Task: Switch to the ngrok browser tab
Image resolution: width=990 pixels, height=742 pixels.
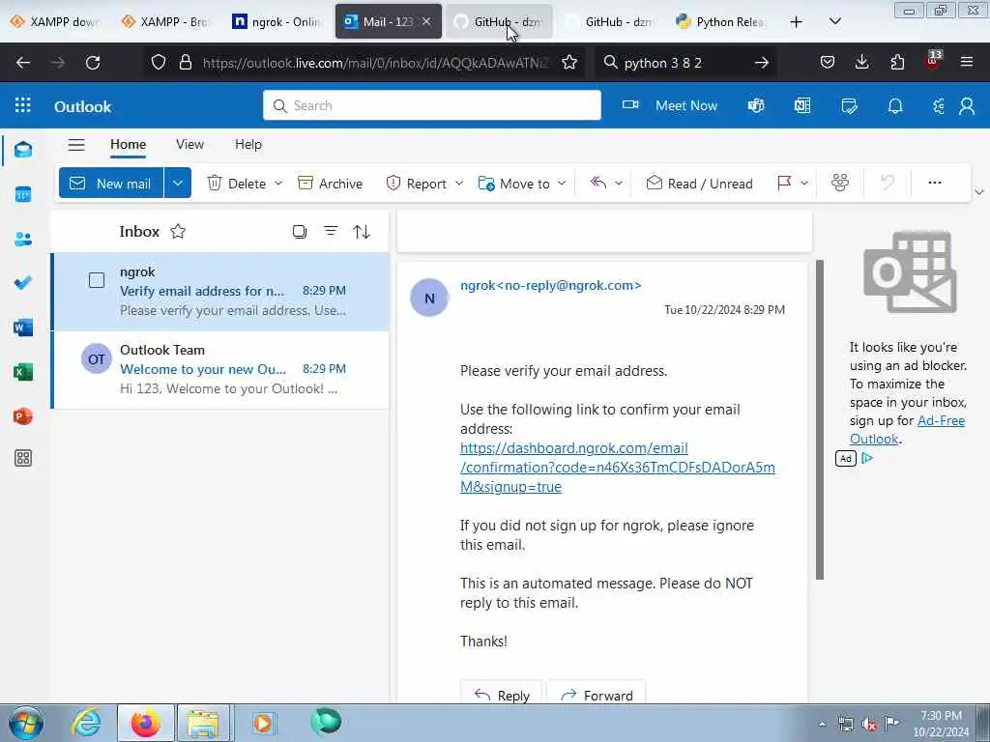Action: [277, 21]
